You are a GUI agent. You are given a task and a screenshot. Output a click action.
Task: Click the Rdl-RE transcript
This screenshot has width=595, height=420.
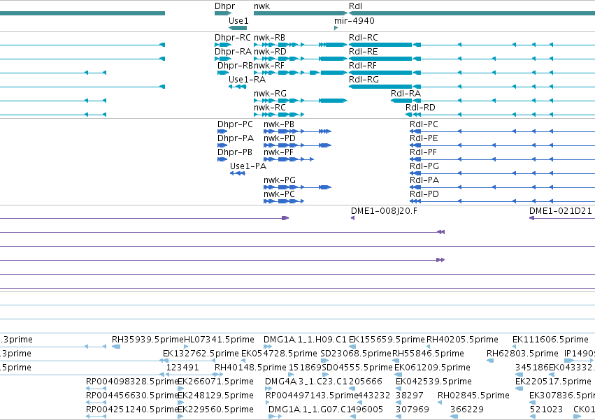(472, 59)
